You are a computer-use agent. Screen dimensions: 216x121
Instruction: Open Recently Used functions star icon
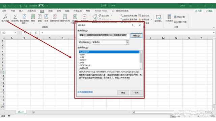click(x=24, y=17)
